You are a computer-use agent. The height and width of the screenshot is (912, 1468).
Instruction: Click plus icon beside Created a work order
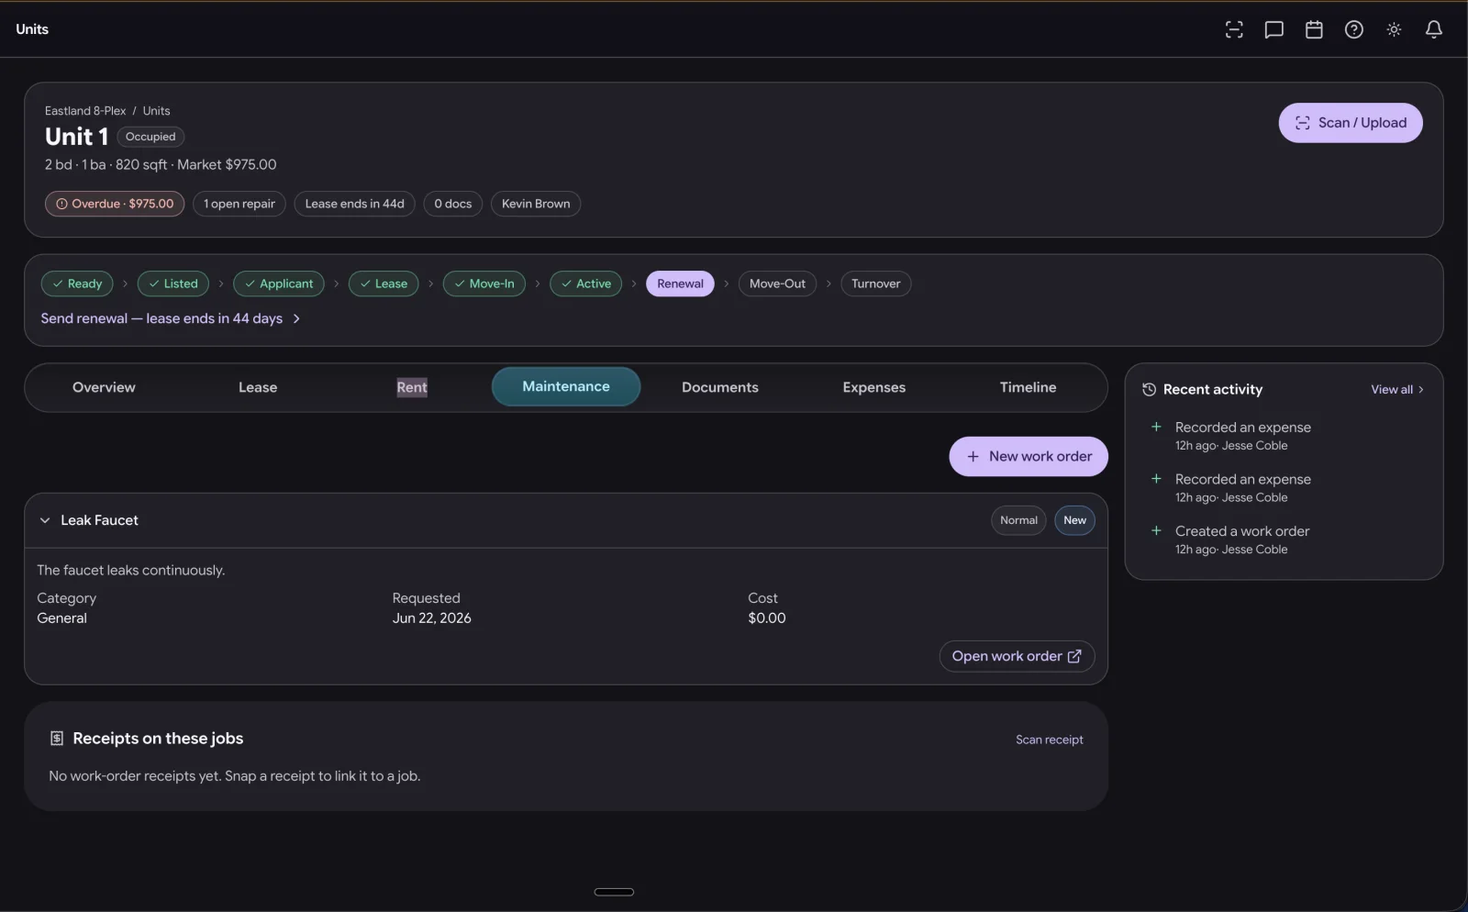click(1156, 530)
